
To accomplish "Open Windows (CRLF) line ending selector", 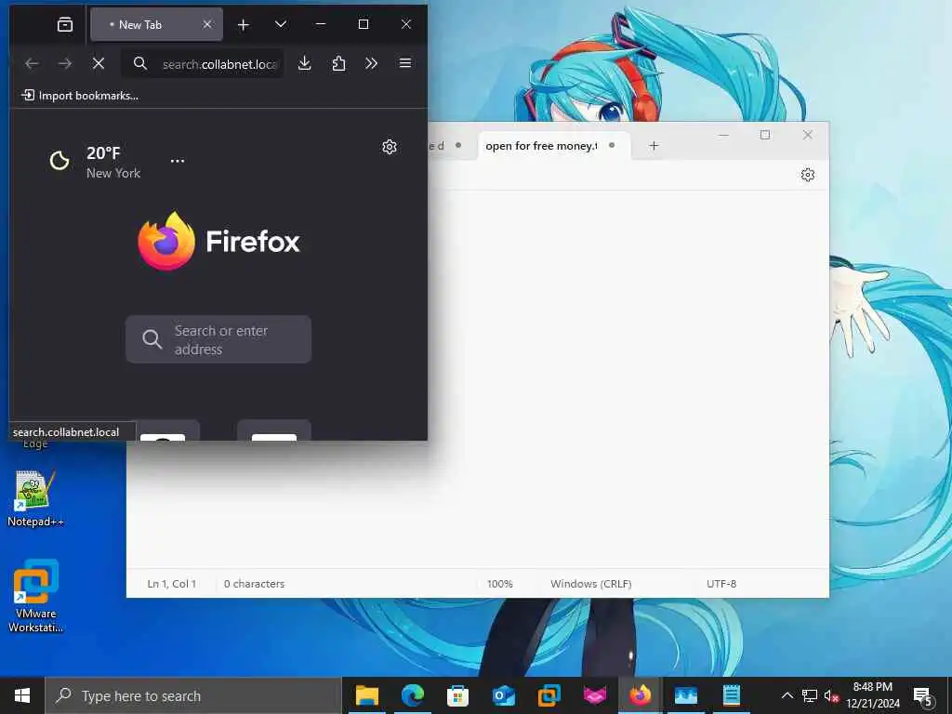I will coord(590,584).
